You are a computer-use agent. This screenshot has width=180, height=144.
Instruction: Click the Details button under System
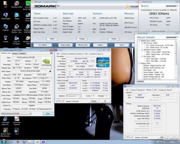[114, 39]
